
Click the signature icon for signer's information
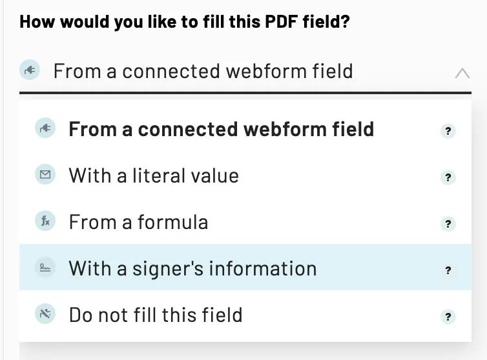(x=45, y=268)
